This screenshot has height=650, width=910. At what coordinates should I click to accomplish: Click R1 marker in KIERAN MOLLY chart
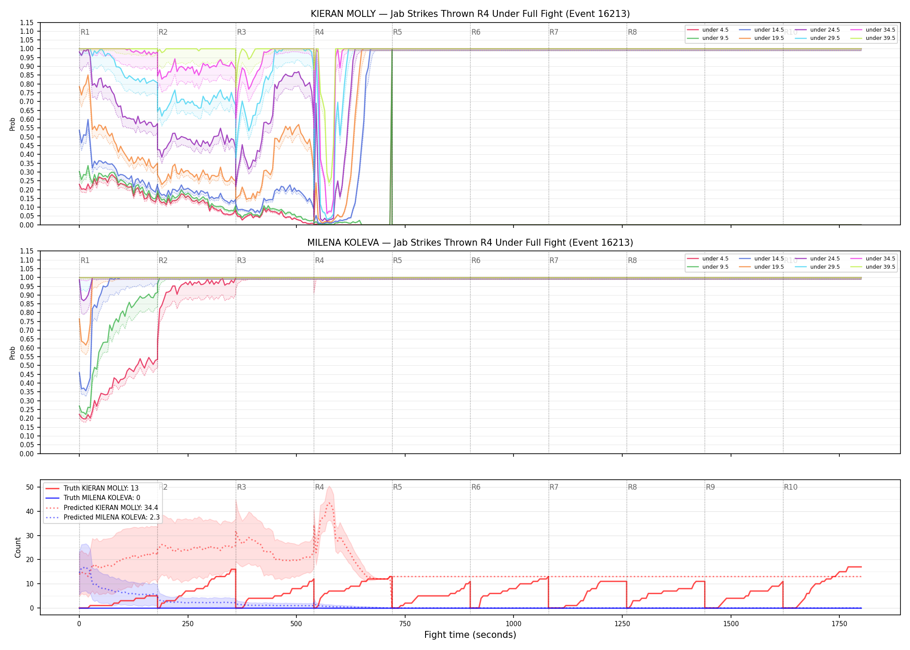pyautogui.click(x=85, y=32)
